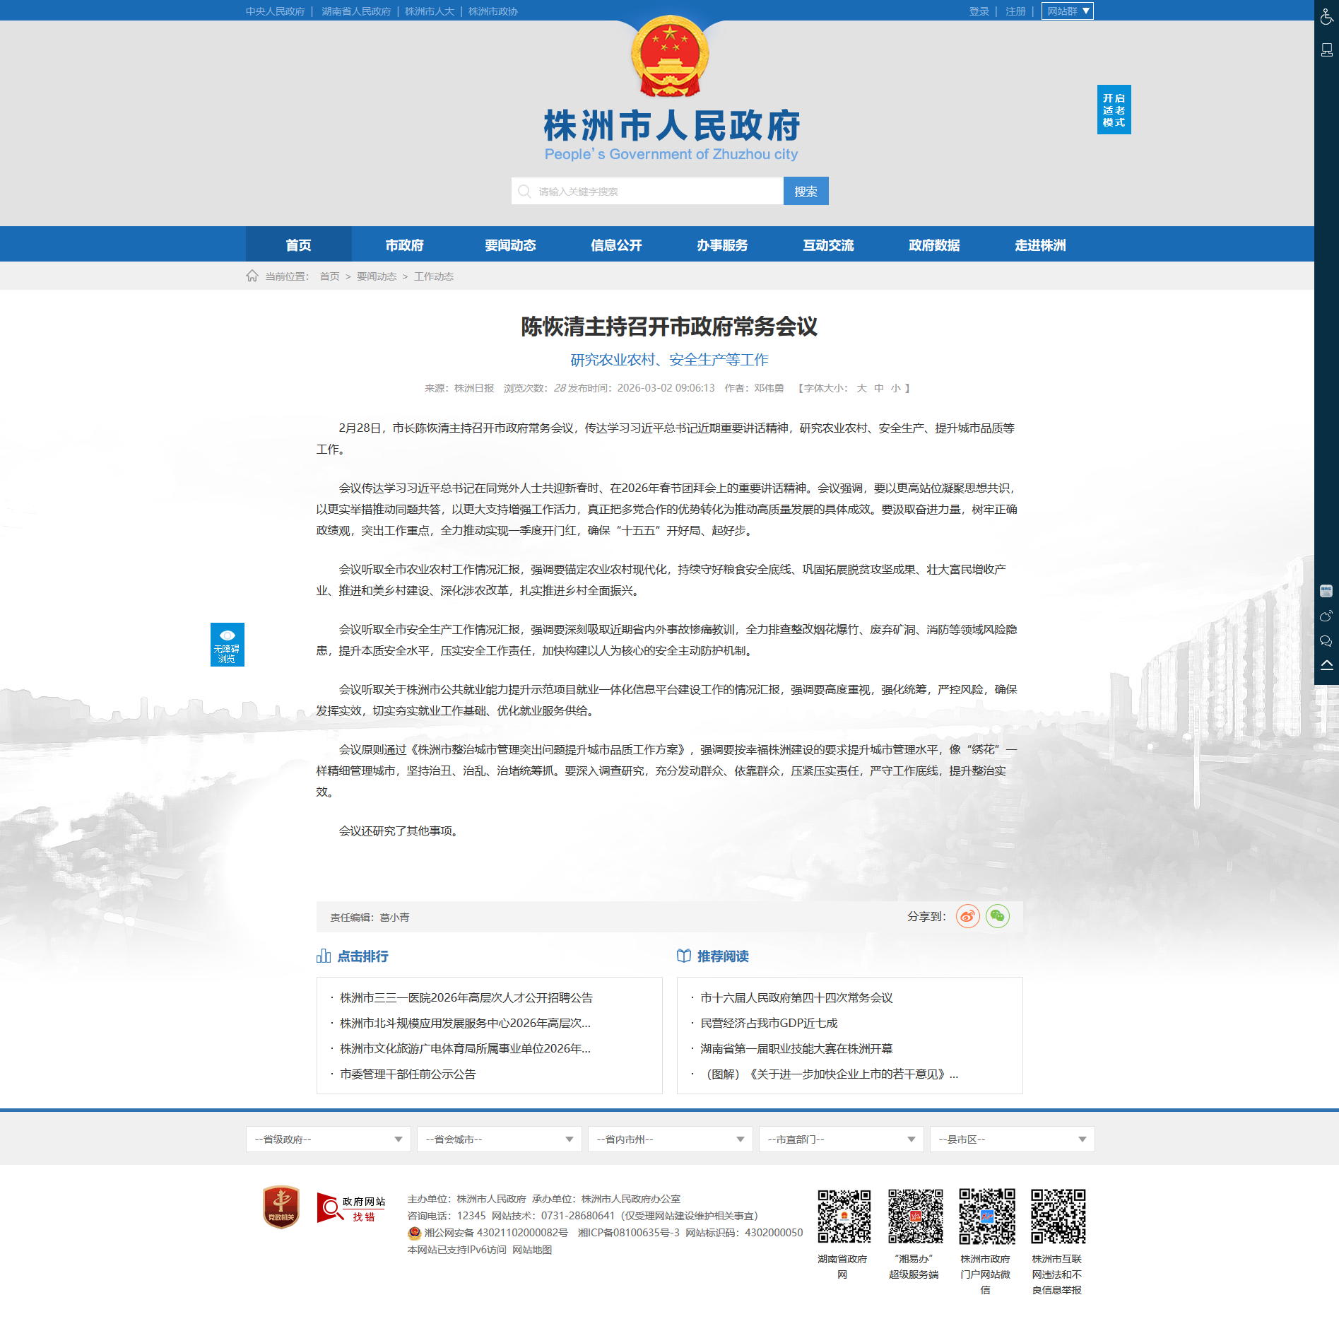The image size is (1339, 1319).
Task: Set font size to 大 (large)
Action: (861, 388)
